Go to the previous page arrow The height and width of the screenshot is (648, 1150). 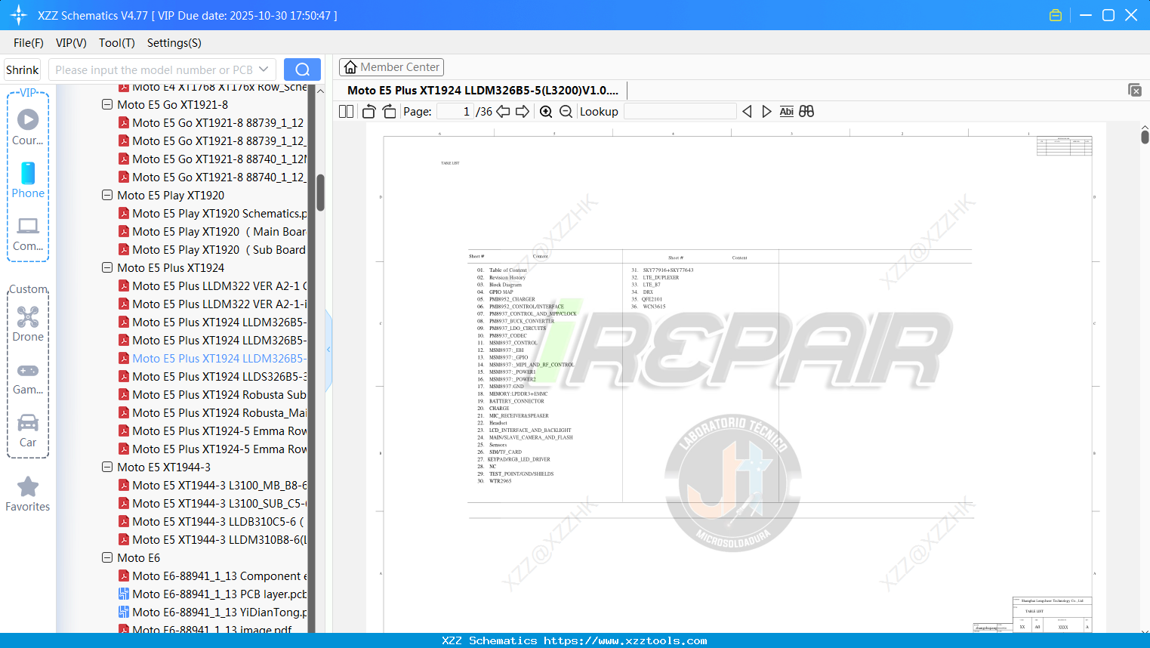[503, 112]
